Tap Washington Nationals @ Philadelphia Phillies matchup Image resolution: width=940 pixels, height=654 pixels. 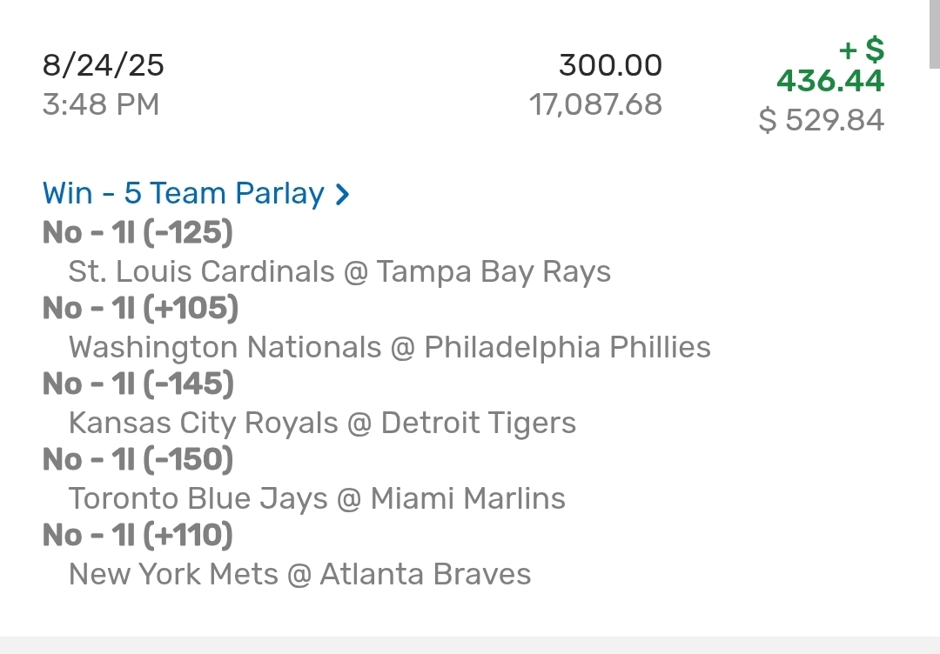point(389,347)
